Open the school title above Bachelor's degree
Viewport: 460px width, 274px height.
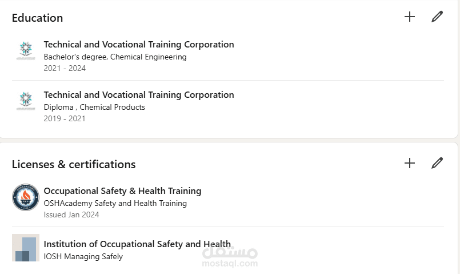coord(139,45)
